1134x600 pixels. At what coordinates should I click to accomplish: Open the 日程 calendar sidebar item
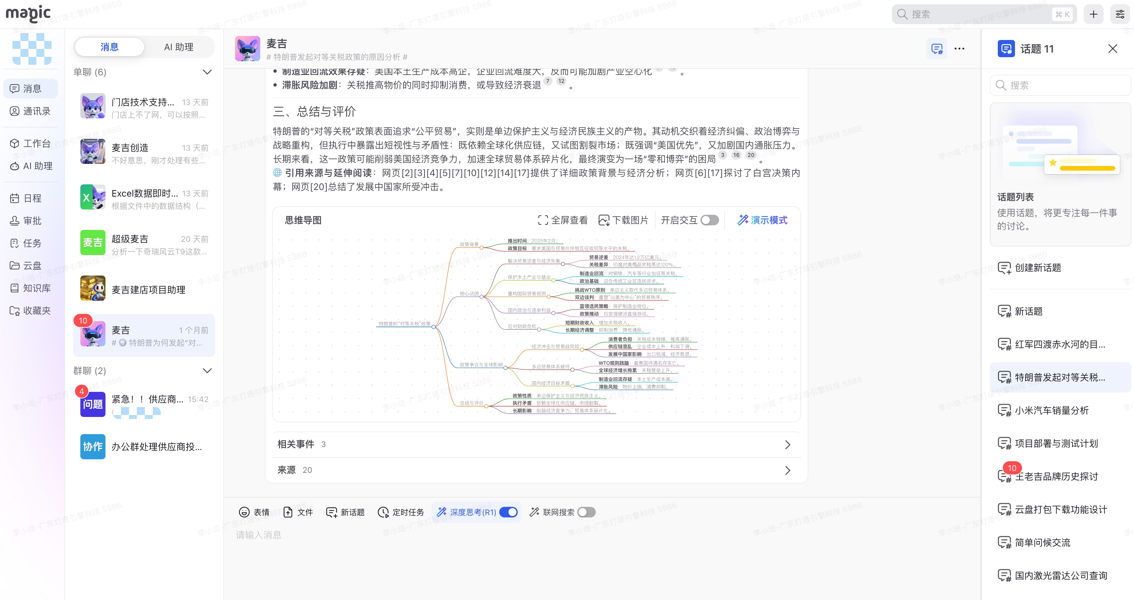coord(30,198)
